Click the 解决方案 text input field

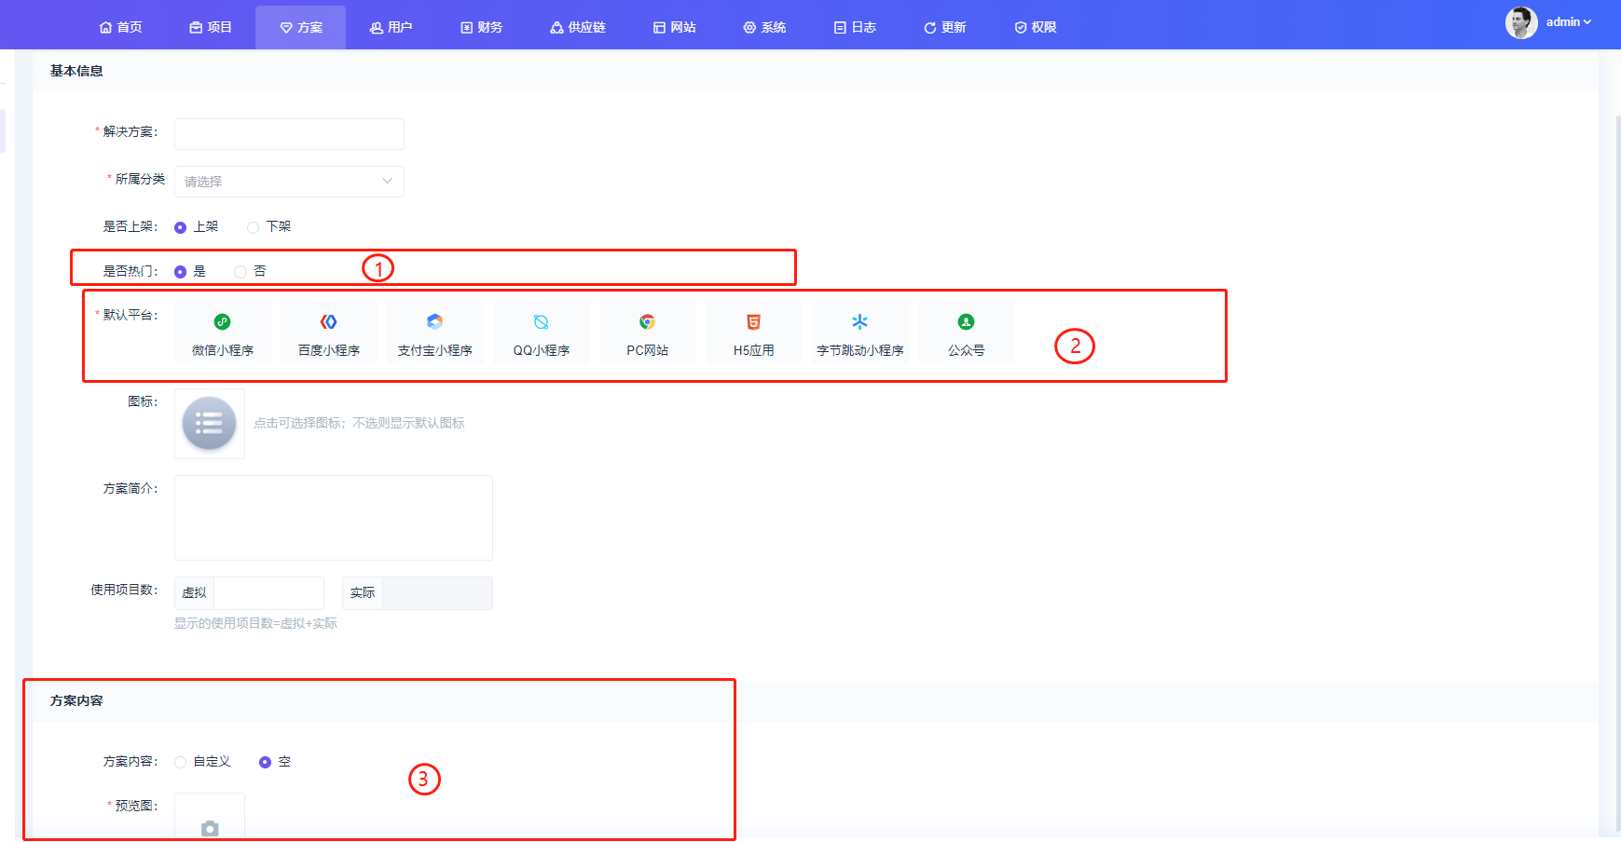coord(289,134)
